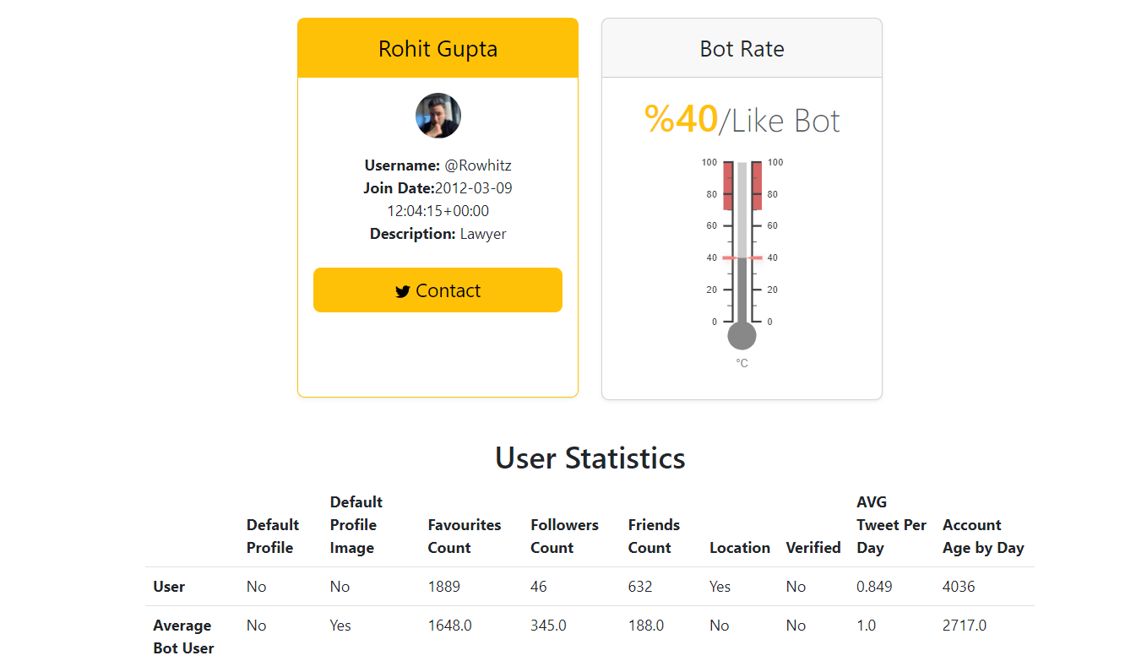
Task: Click the Contact button
Action: [x=438, y=290]
